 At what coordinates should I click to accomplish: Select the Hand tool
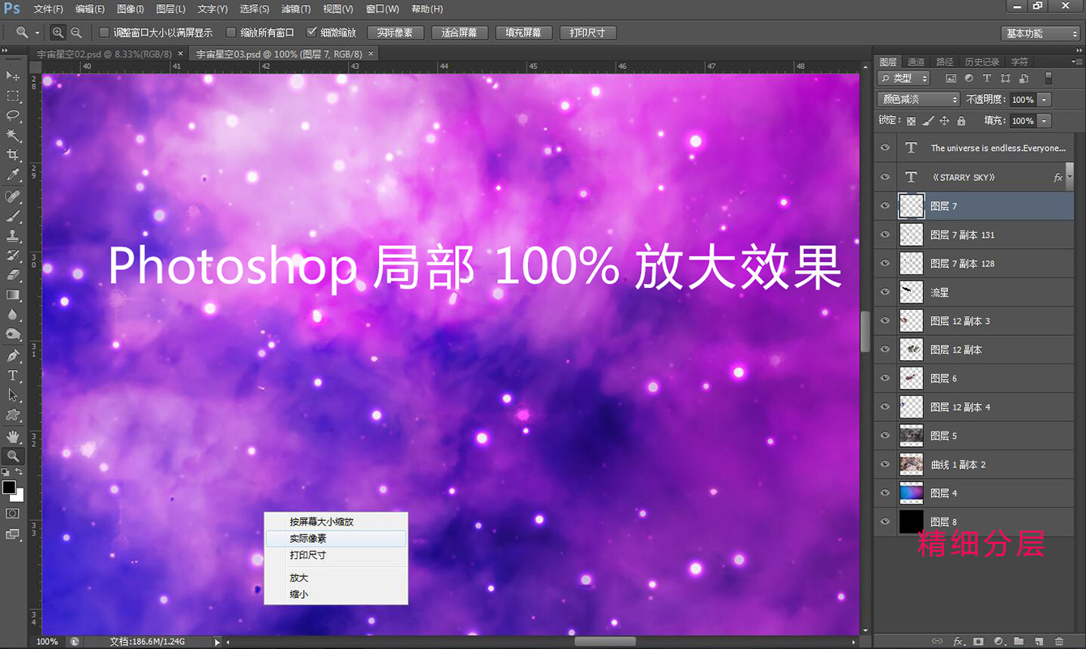pos(13,437)
